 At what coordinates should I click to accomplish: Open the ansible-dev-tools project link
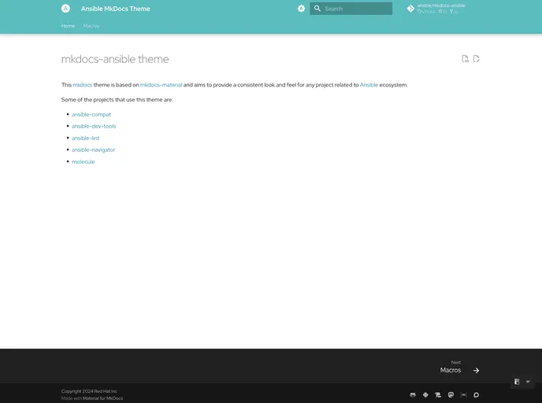point(94,127)
